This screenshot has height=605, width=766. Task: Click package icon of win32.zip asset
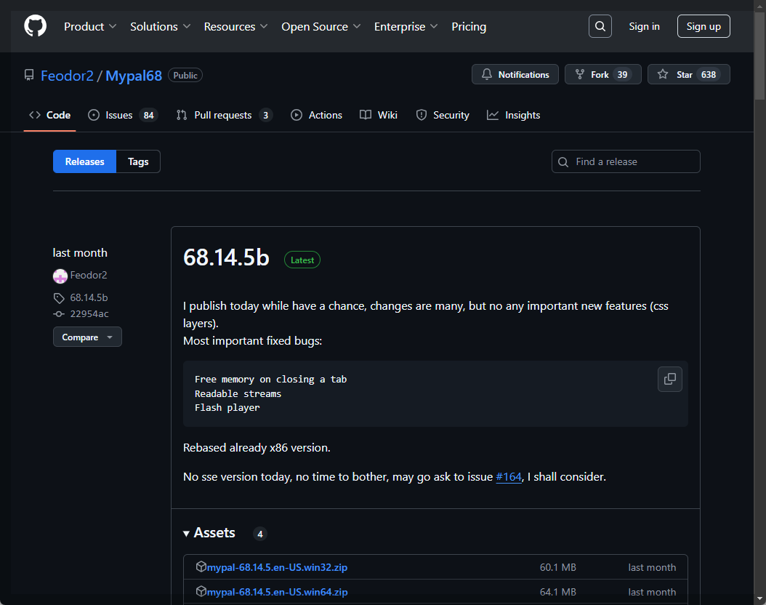pyautogui.click(x=201, y=566)
